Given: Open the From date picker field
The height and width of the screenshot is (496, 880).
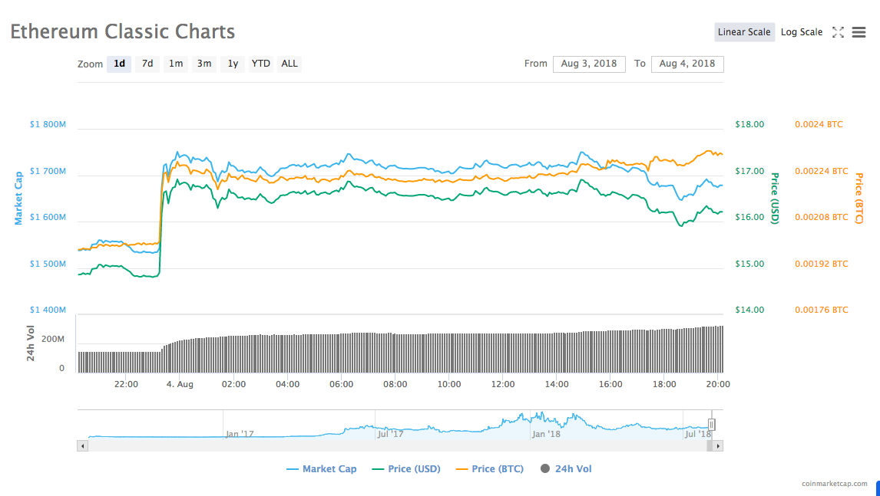Looking at the screenshot, I should (x=589, y=64).
